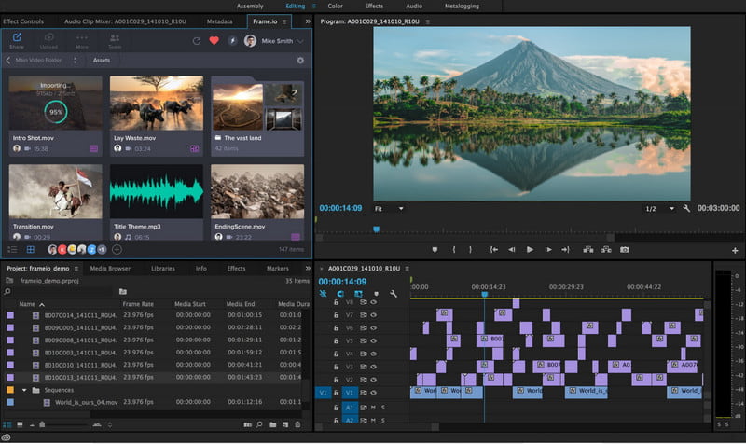Click Add Marker in Program monitor
Viewport: 746px width, 444px height.
coord(435,250)
